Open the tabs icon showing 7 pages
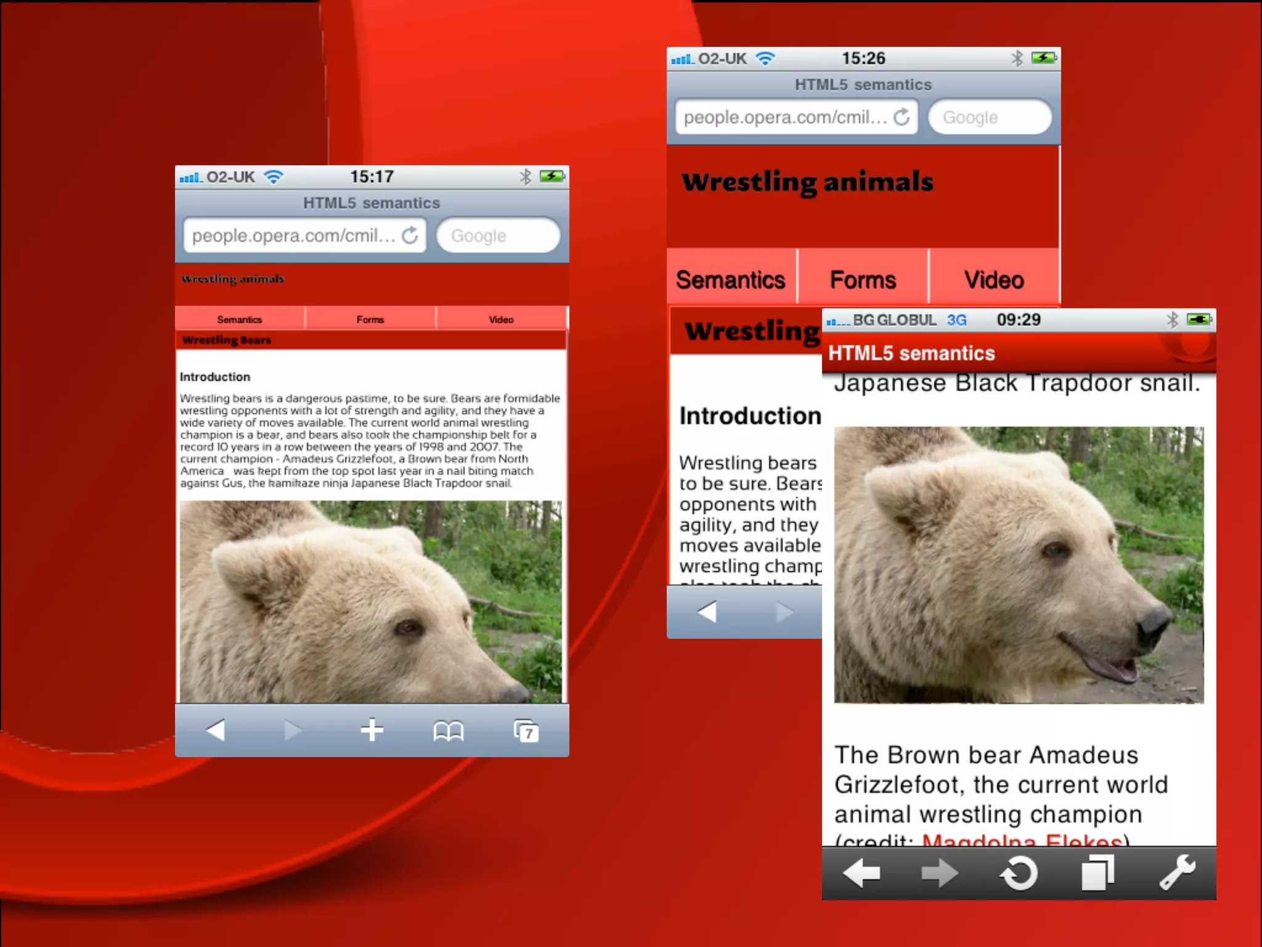1262x947 pixels. coord(526,731)
